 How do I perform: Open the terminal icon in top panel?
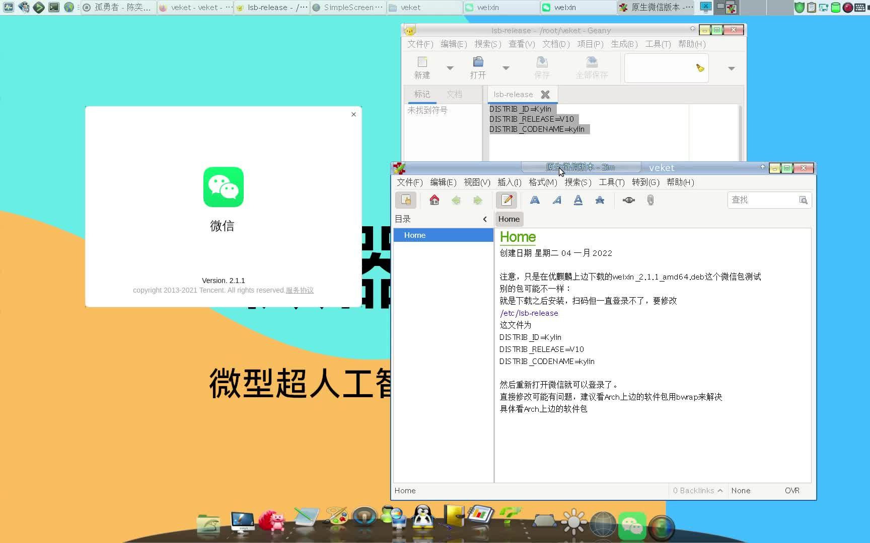[x=54, y=7]
